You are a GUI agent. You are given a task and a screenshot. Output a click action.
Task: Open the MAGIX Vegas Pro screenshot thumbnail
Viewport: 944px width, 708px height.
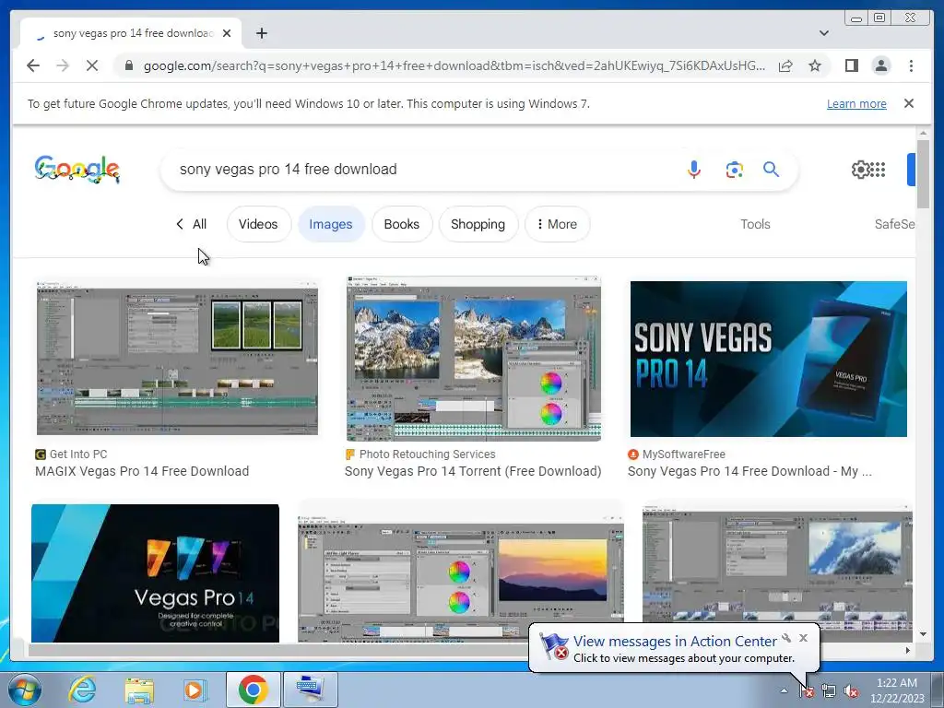click(177, 358)
